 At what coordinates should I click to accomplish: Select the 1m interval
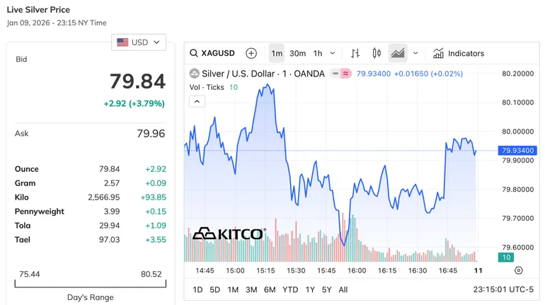(277, 53)
